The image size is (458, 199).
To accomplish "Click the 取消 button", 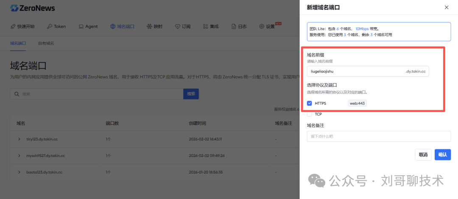I will 423,154.
